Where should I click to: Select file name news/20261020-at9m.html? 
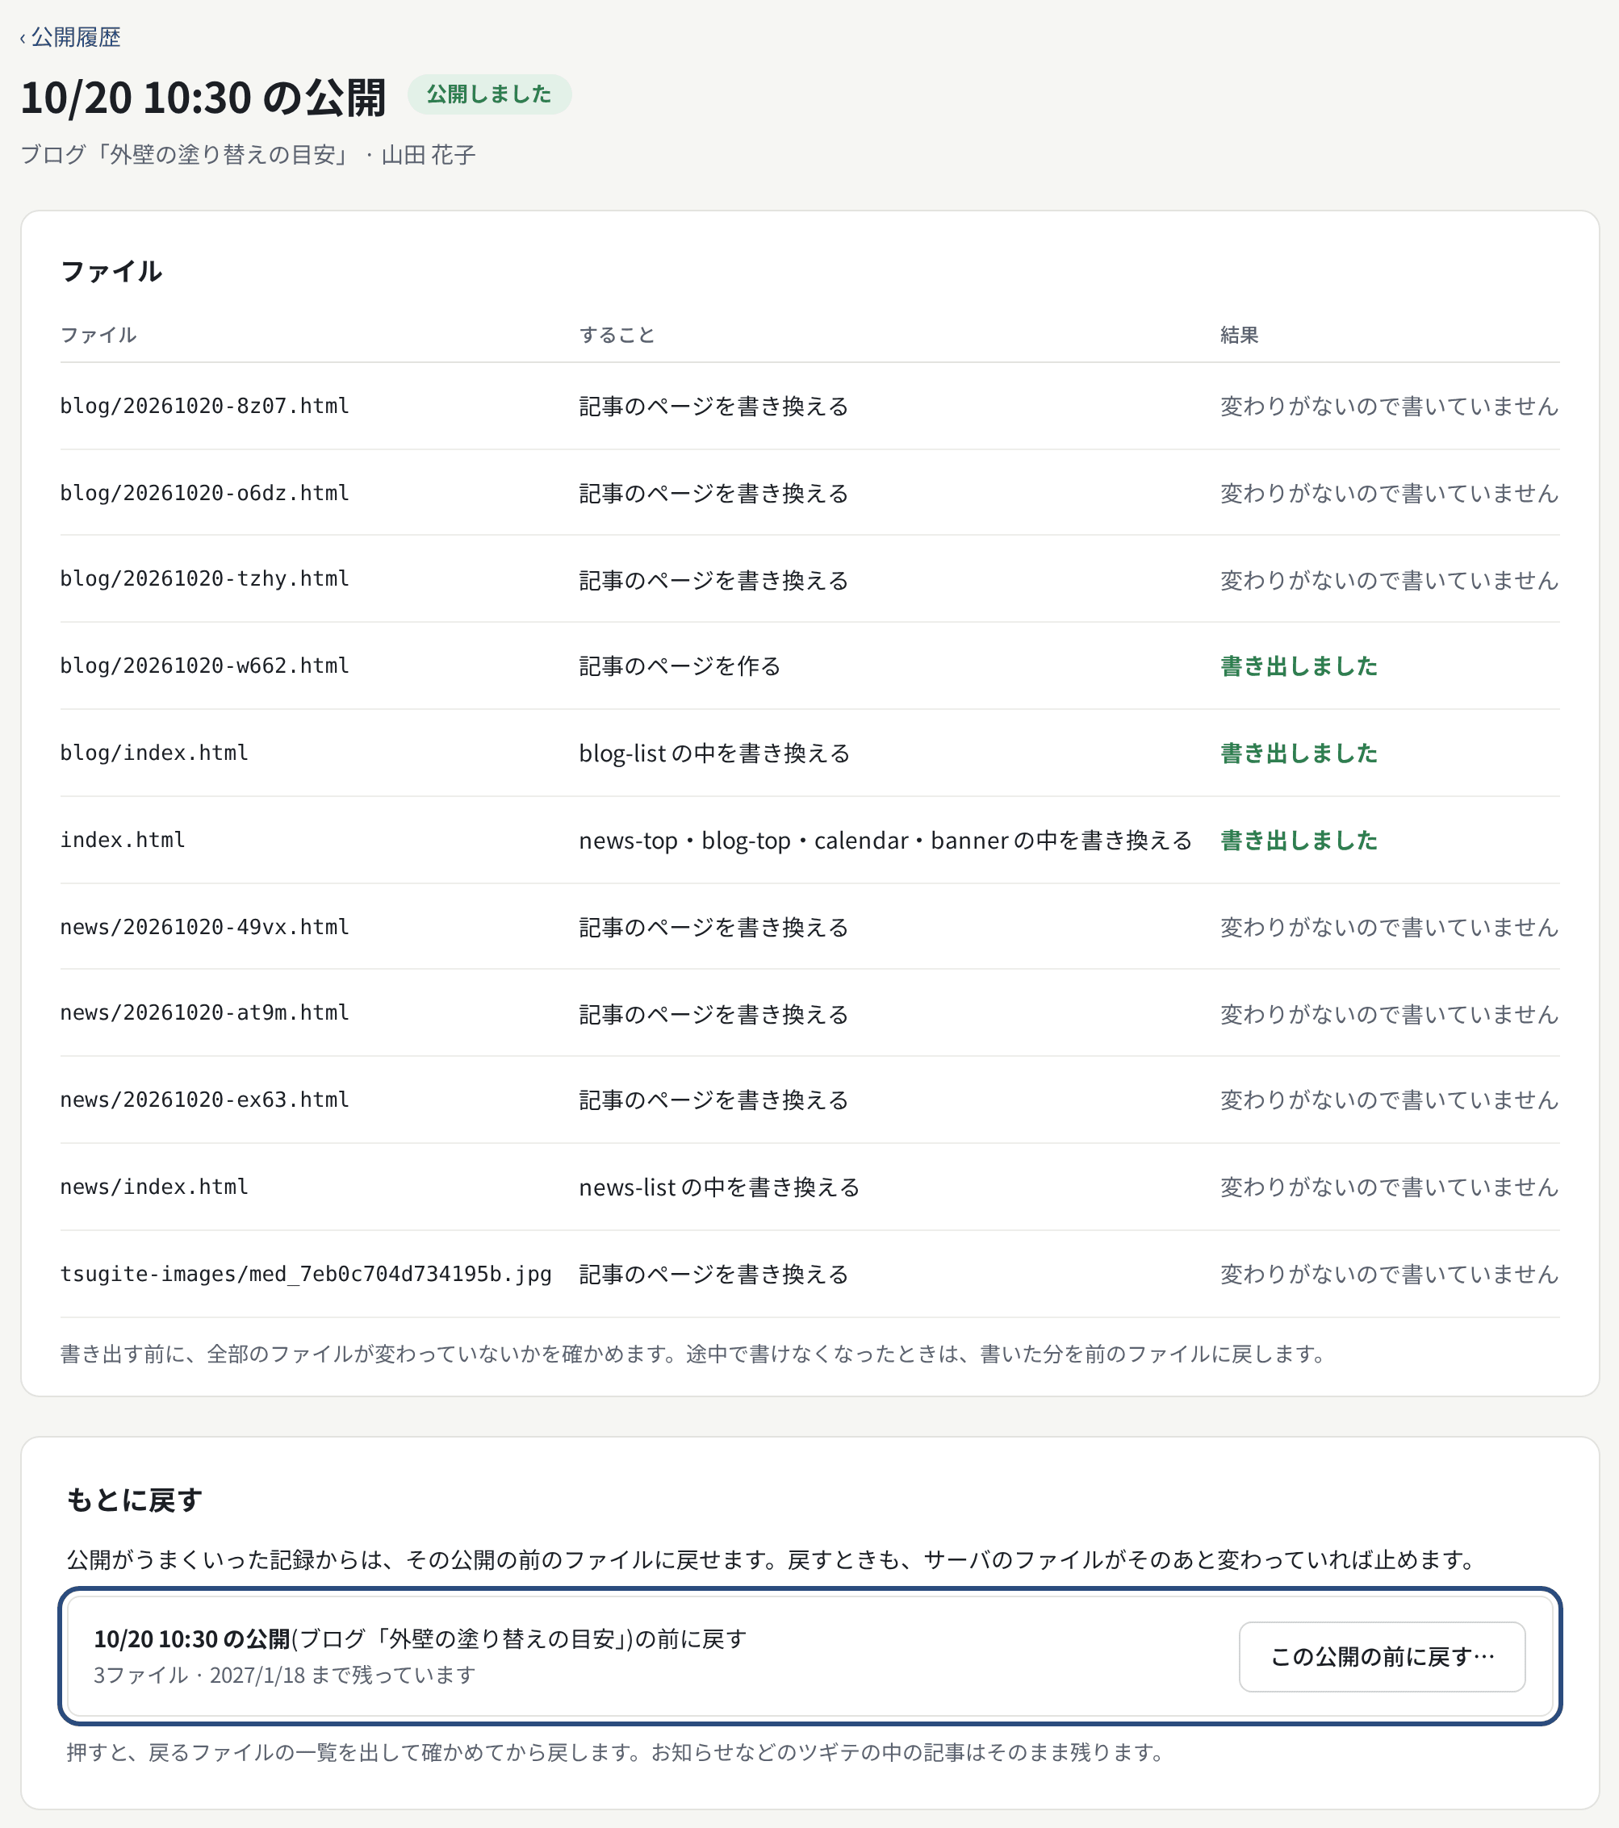click(205, 1012)
